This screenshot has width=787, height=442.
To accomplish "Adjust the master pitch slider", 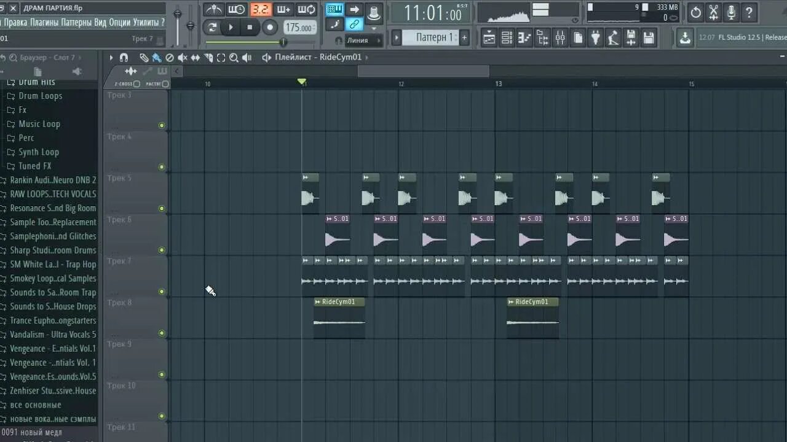I will 190,25.
